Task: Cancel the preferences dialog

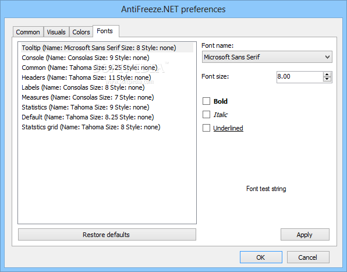Action: pos(308,257)
